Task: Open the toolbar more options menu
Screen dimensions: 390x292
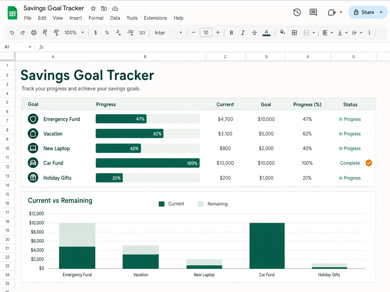Action: point(369,33)
